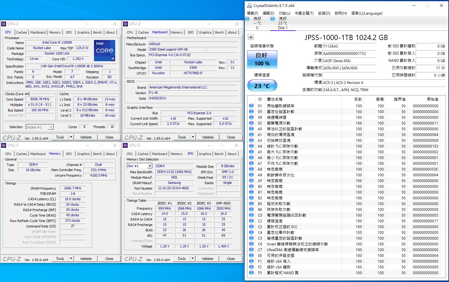
Task: Click the serial number field AA000000000000001752
Action: (350, 54)
